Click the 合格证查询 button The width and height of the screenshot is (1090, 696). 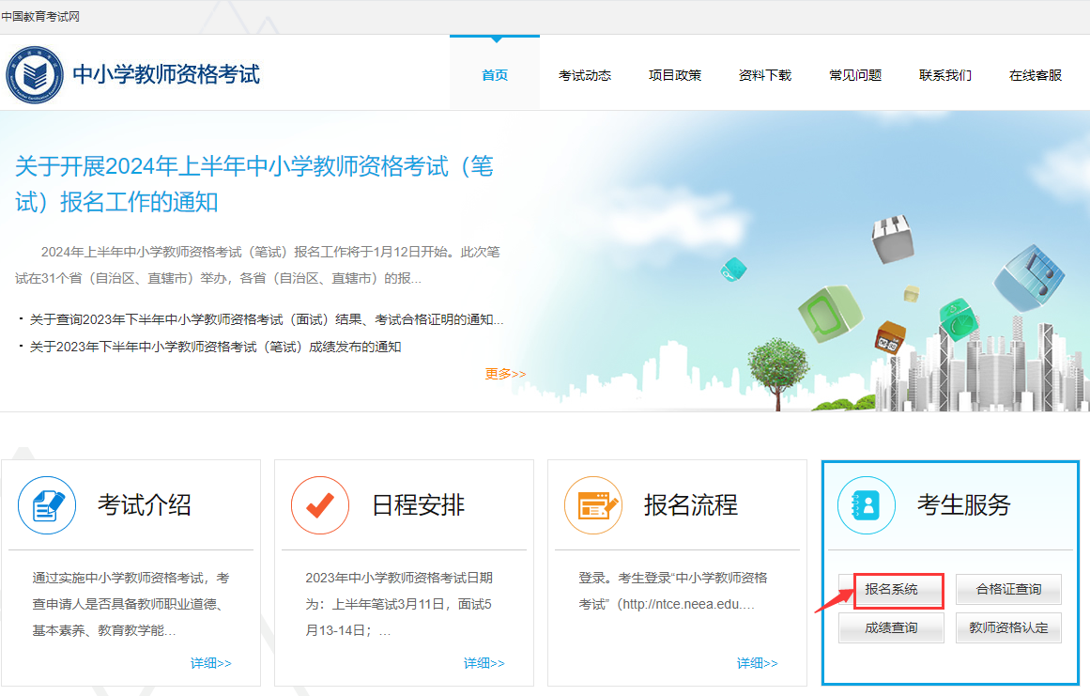1008,590
